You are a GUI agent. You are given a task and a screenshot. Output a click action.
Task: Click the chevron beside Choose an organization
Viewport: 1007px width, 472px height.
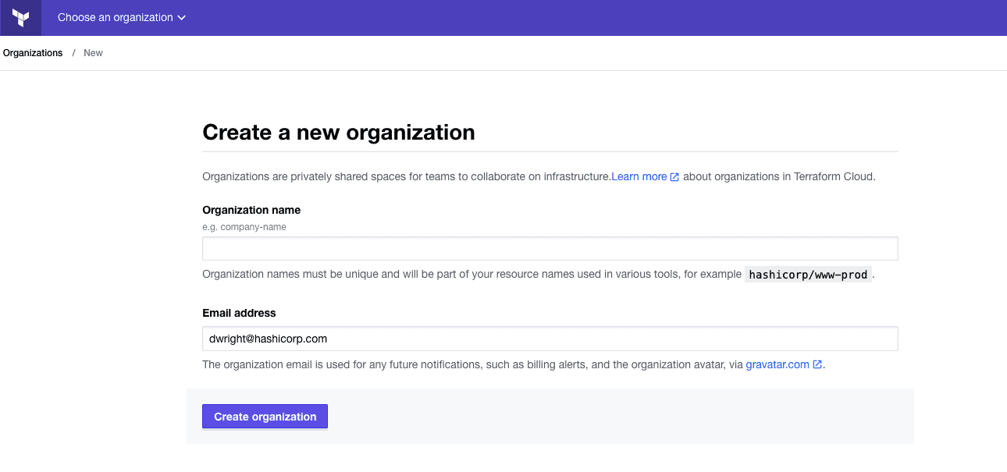click(x=182, y=18)
